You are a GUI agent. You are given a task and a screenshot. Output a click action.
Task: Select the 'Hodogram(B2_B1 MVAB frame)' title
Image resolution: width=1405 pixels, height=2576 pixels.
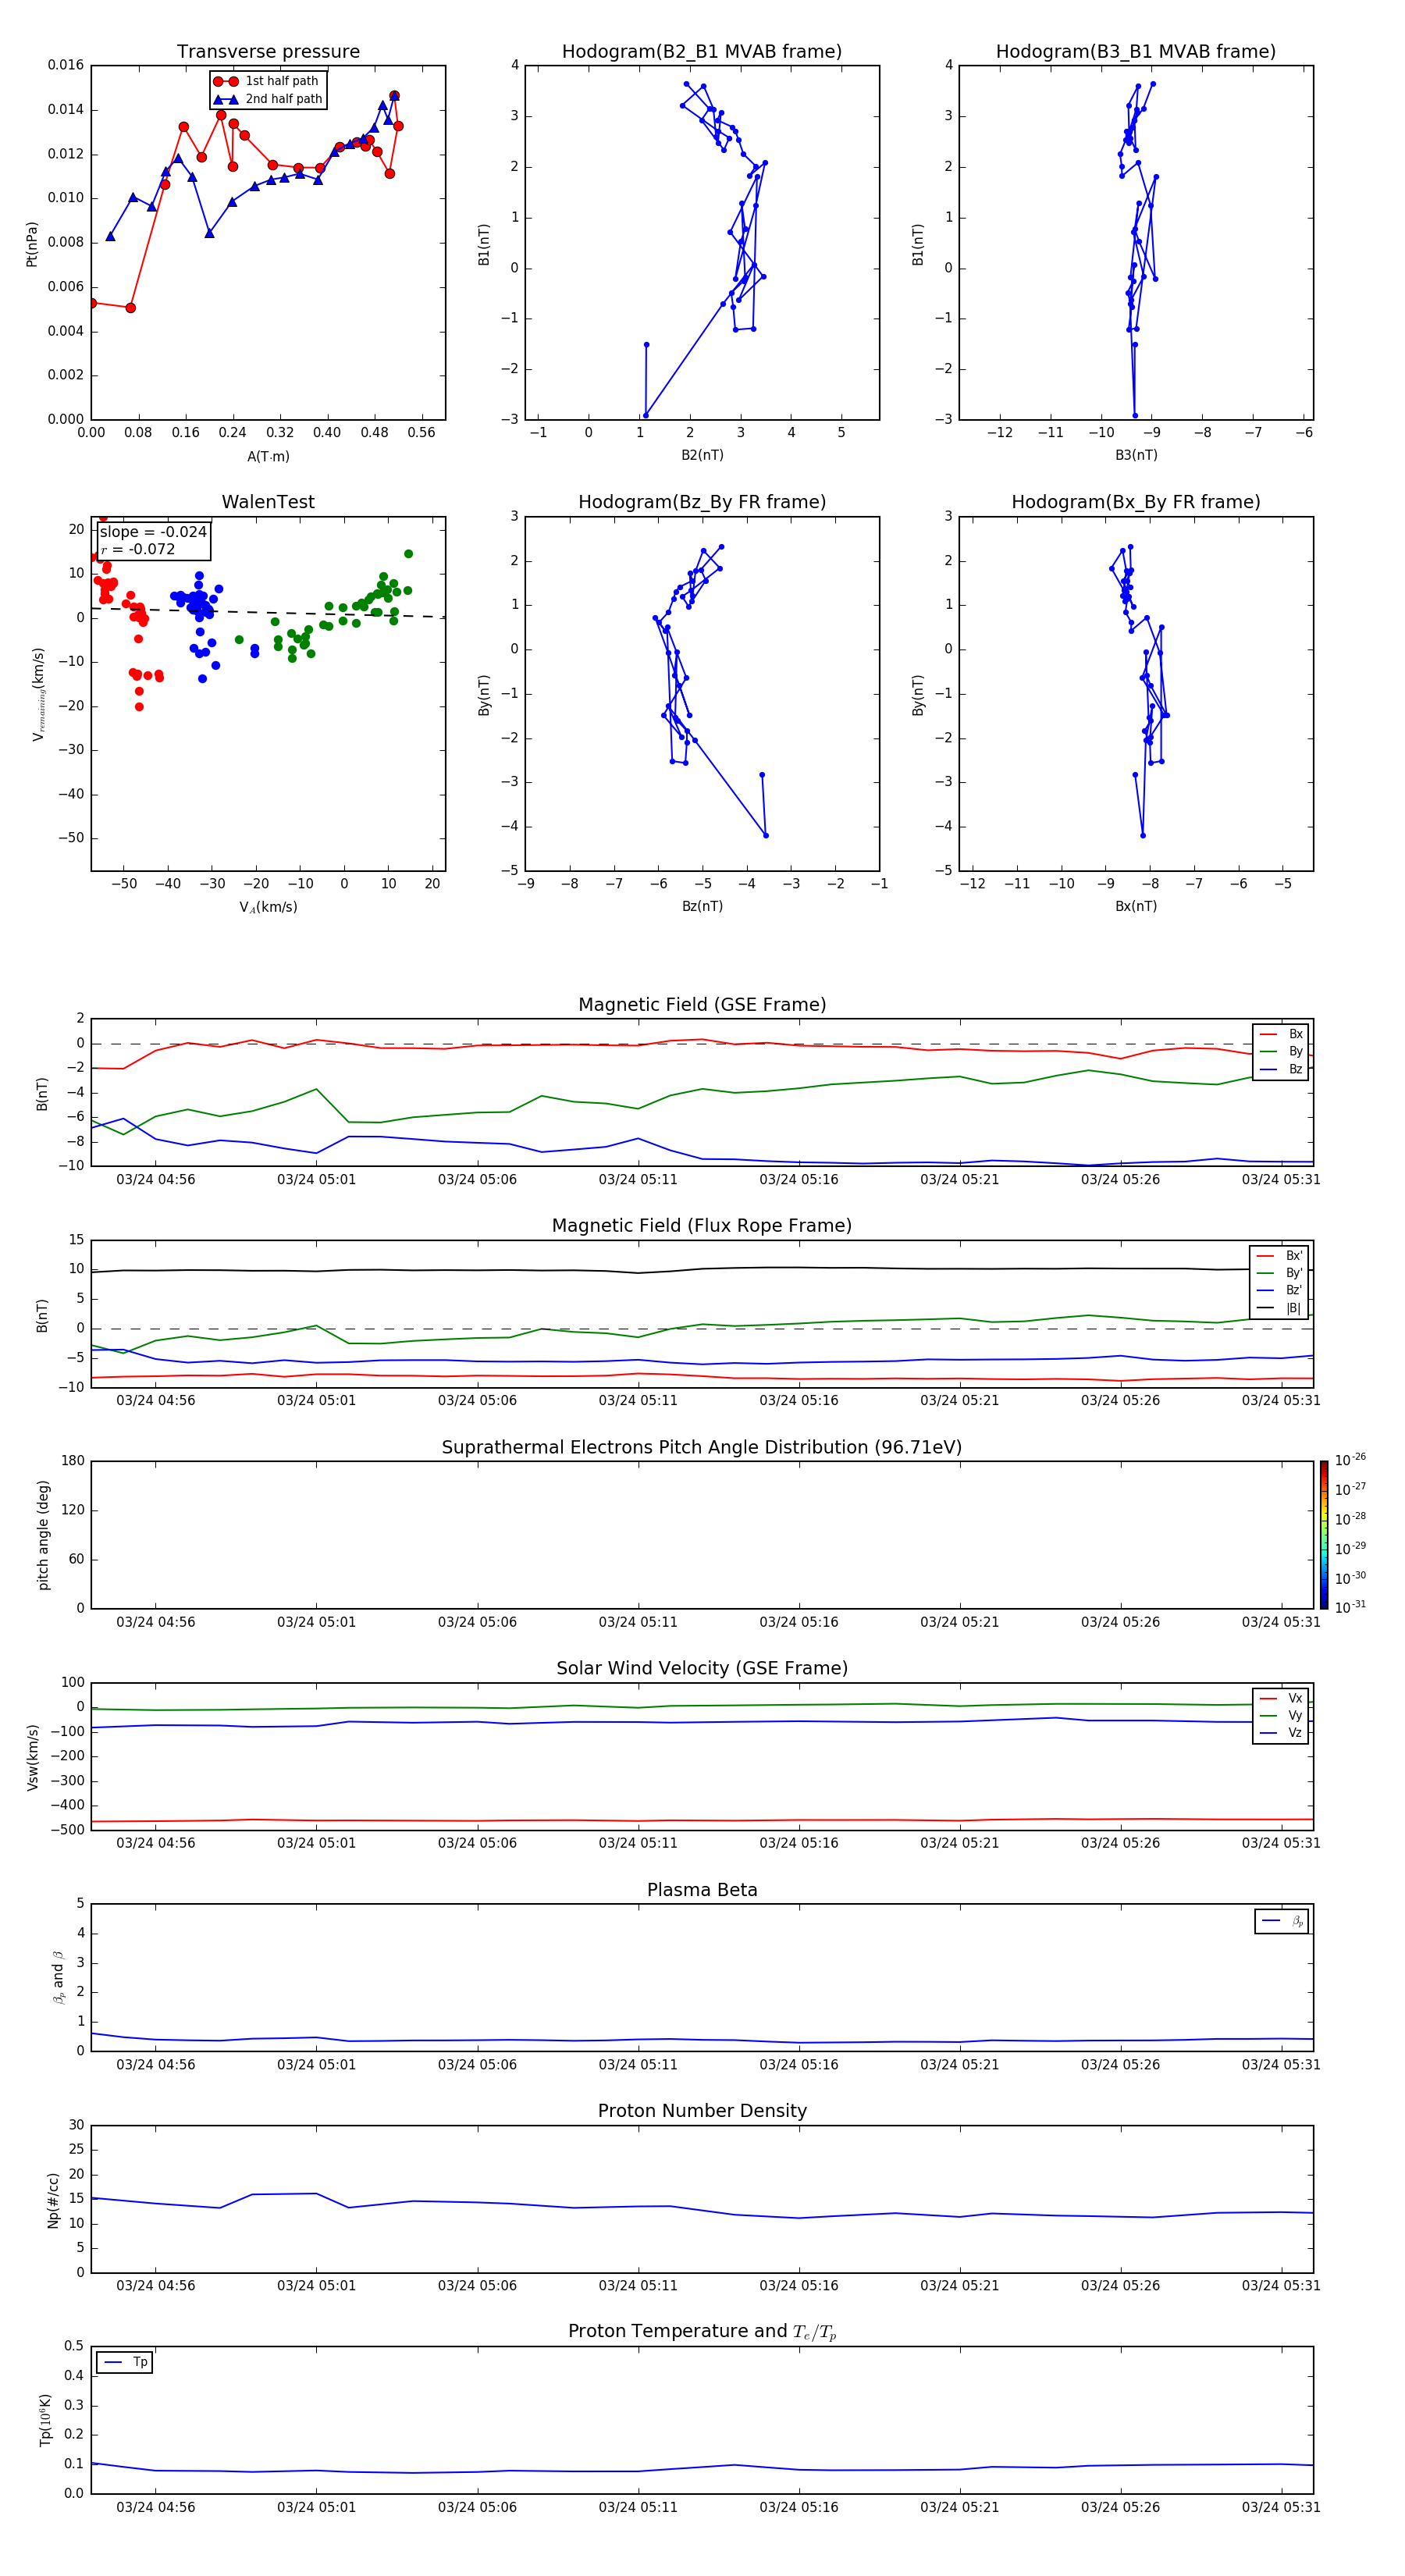(x=702, y=51)
